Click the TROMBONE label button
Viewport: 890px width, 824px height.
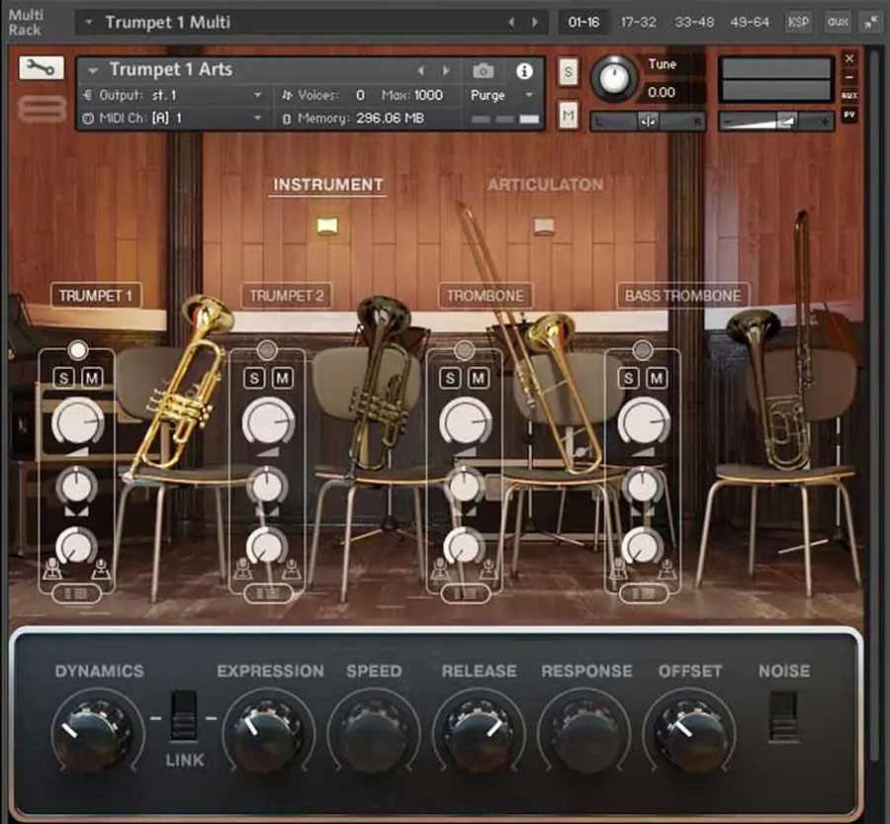[x=486, y=296]
